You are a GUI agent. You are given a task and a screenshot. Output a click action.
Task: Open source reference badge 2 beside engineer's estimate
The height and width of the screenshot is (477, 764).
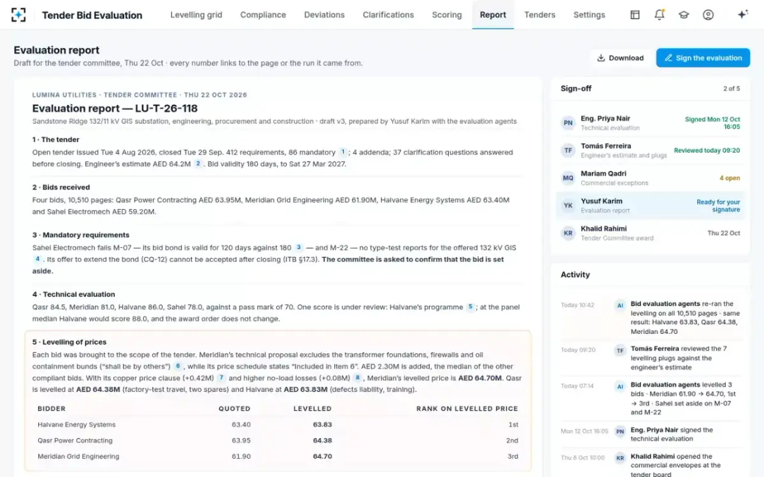click(x=198, y=164)
